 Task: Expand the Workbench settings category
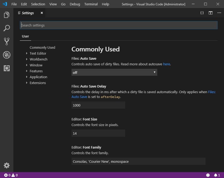(27, 59)
